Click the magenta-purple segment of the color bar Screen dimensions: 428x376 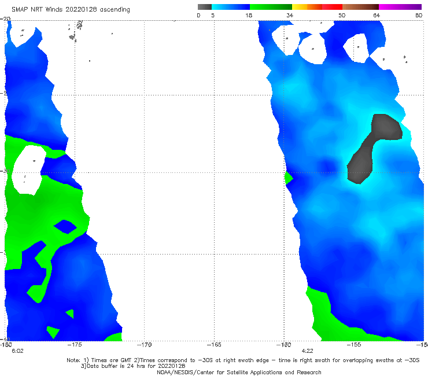coord(400,7)
